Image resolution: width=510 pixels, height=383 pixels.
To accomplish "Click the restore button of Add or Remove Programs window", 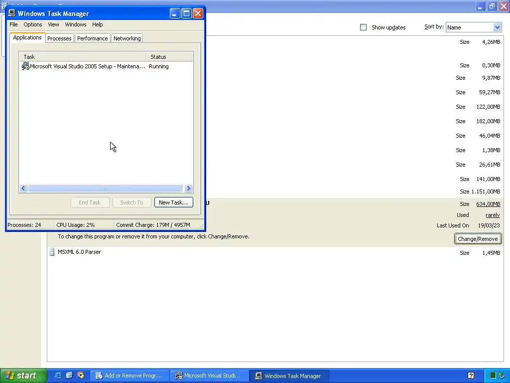I will click(492, 6).
